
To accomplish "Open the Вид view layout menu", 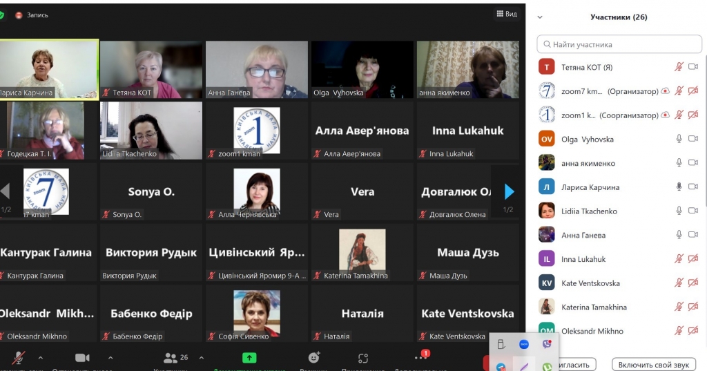I will tap(507, 14).
